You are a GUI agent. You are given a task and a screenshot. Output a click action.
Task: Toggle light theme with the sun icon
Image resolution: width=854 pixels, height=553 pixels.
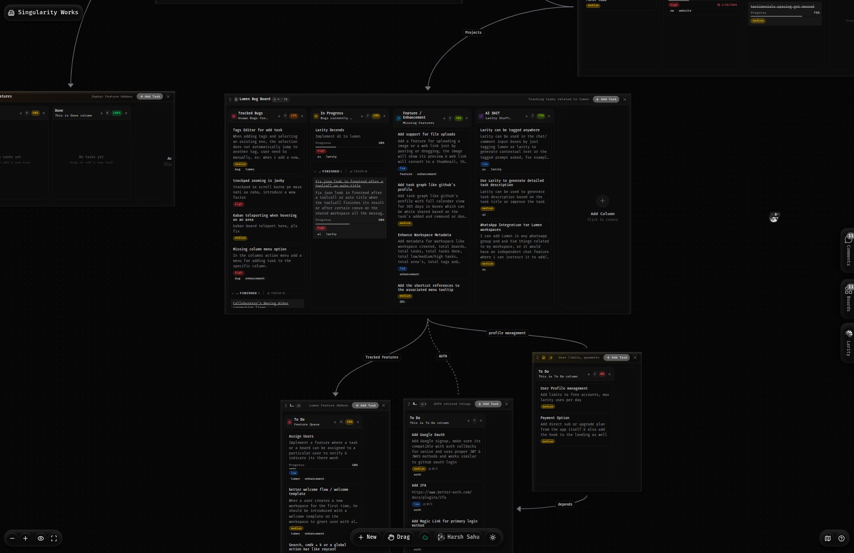pos(493,537)
